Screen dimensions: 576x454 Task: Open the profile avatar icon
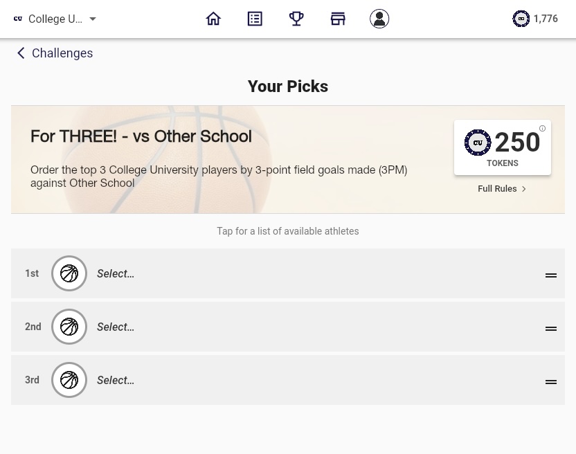[379, 19]
